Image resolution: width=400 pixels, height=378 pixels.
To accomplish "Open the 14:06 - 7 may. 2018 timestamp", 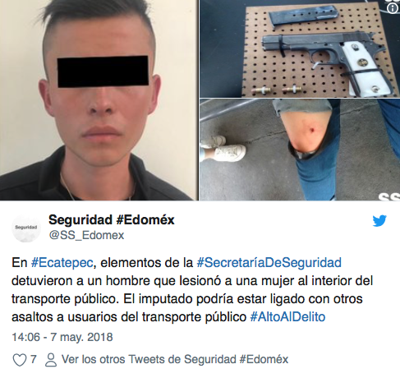I will 62,337.
